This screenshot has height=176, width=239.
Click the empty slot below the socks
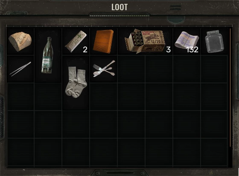coord(76,125)
